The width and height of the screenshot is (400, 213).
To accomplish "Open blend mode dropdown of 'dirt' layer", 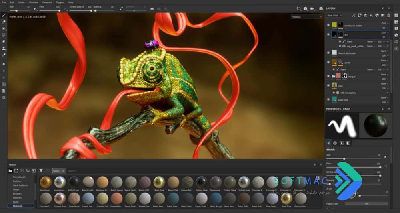I will click(385, 33).
